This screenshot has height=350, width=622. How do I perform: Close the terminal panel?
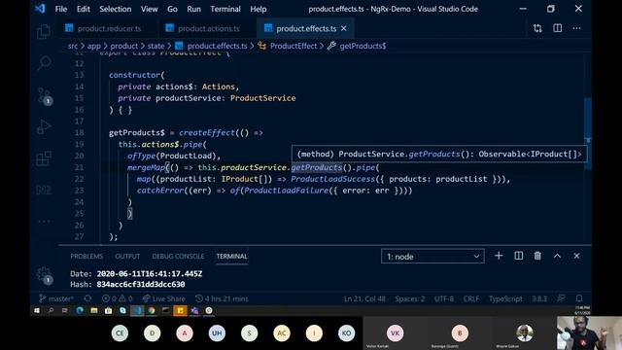[x=576, y=256]
